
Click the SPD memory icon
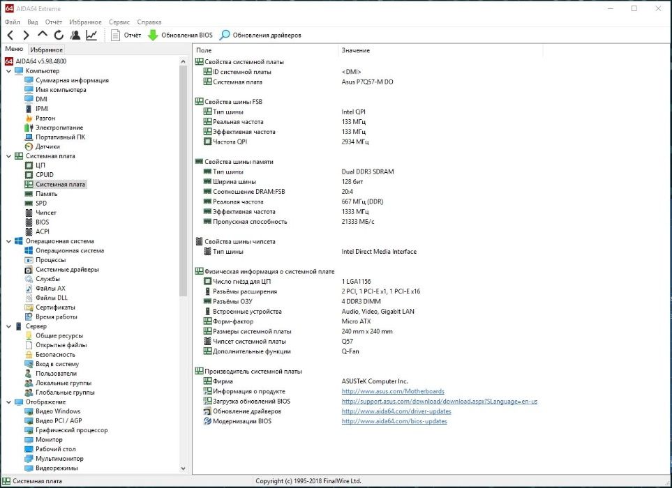(x=29, y=204)
